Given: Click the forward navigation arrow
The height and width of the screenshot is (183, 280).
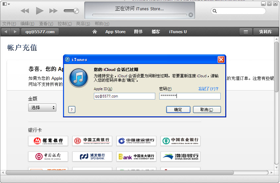Looking at the screenshot, I should point(15,32).
